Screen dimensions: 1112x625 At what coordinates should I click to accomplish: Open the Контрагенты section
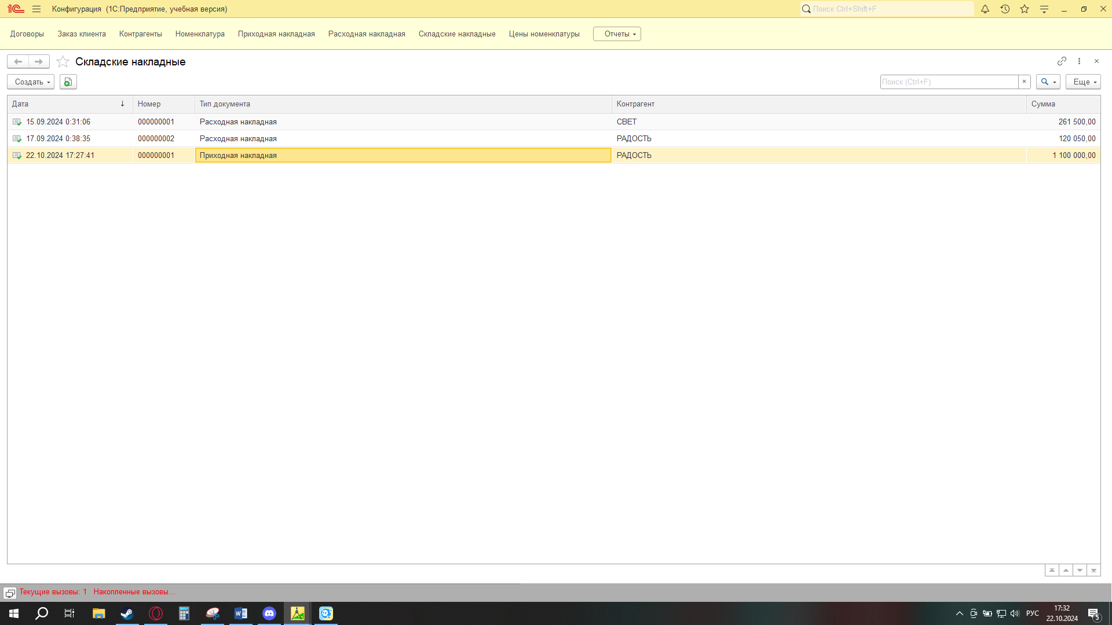click(141, 34)
